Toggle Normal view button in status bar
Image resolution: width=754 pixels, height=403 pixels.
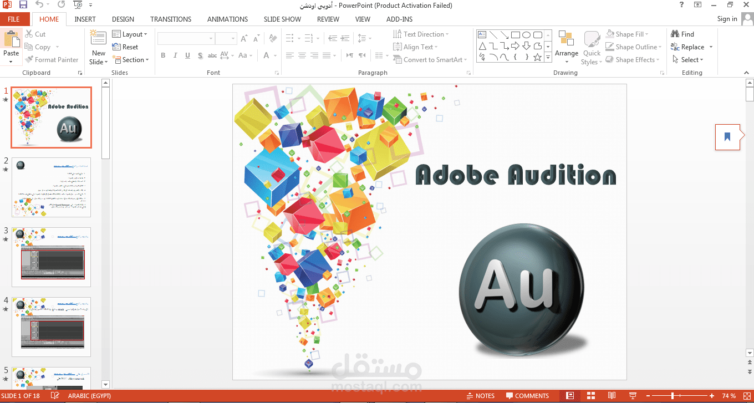[x=570, y=396]
